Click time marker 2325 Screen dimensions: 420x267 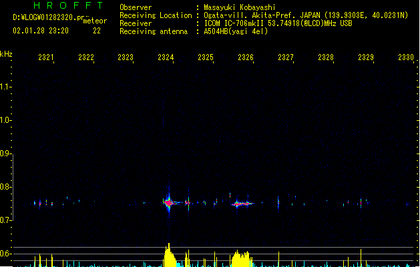click(206, 57)
